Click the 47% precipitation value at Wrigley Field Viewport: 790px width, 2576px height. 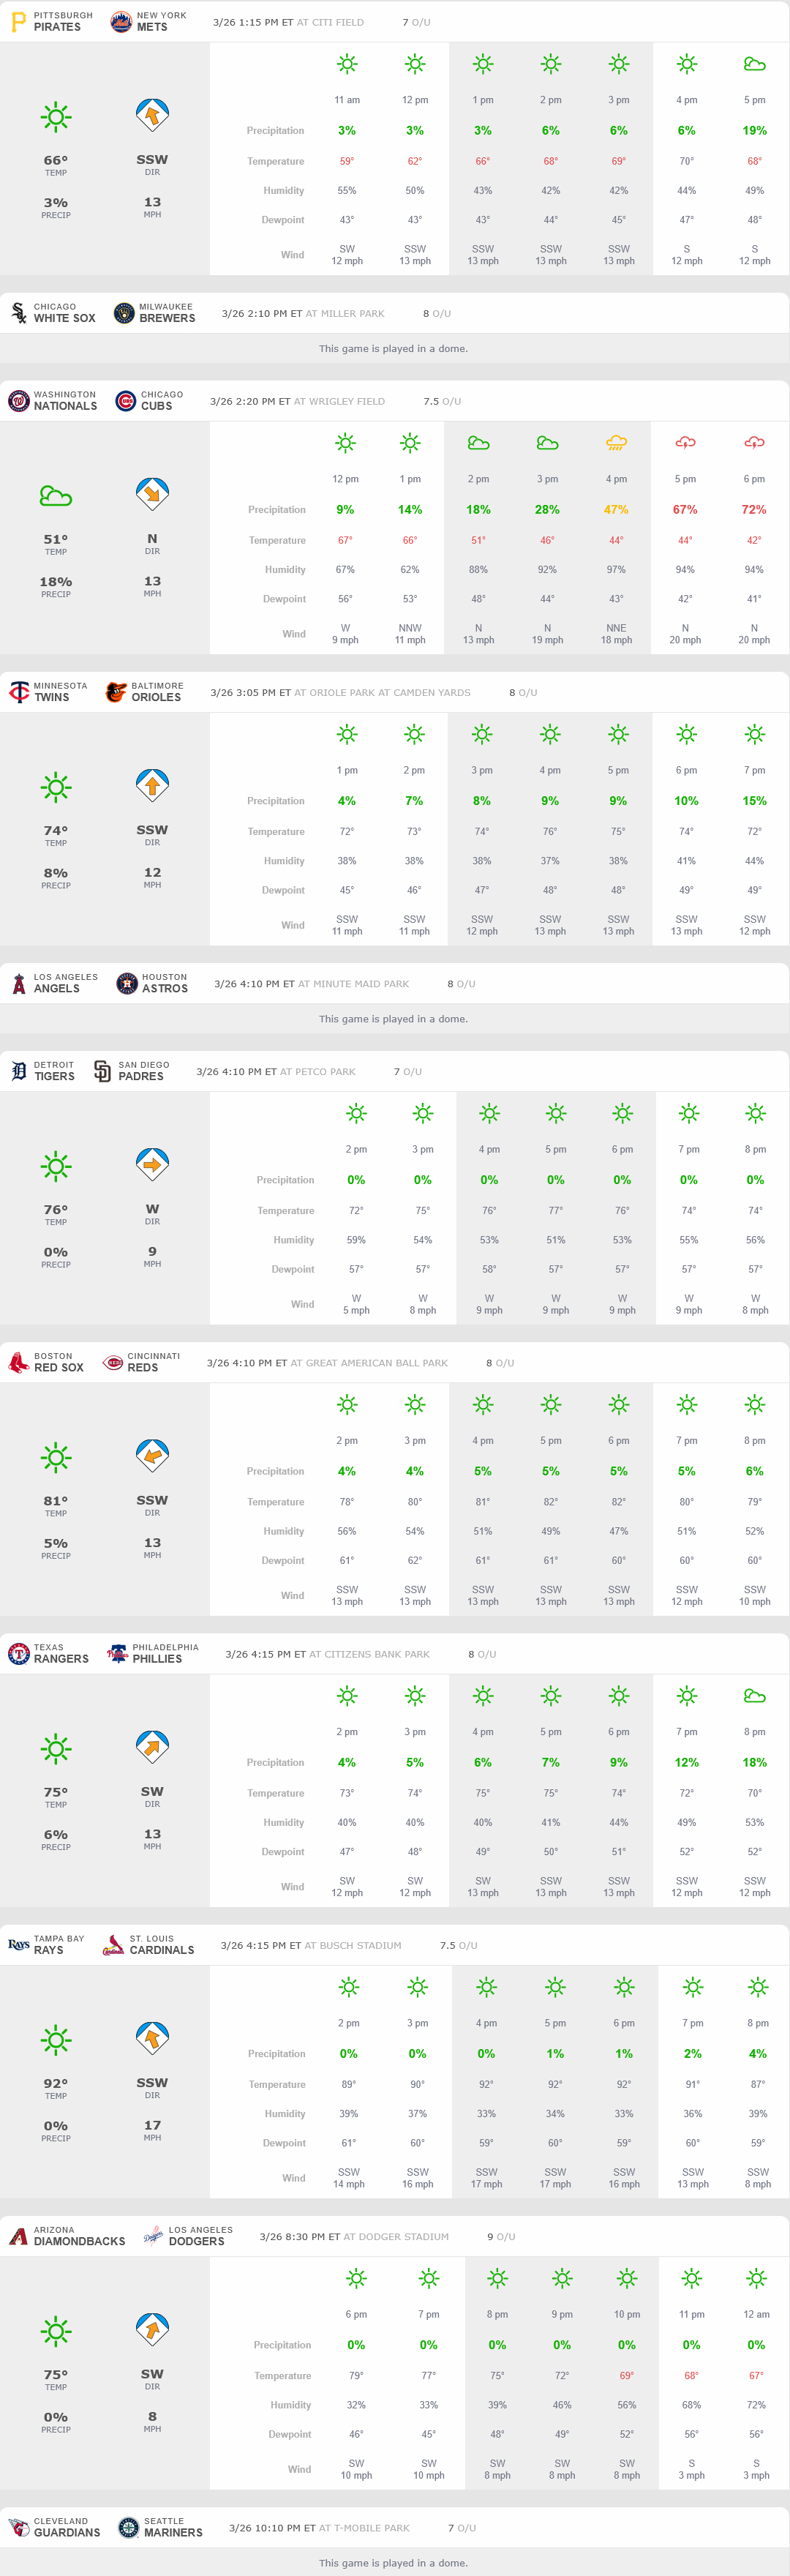point(616,510)
